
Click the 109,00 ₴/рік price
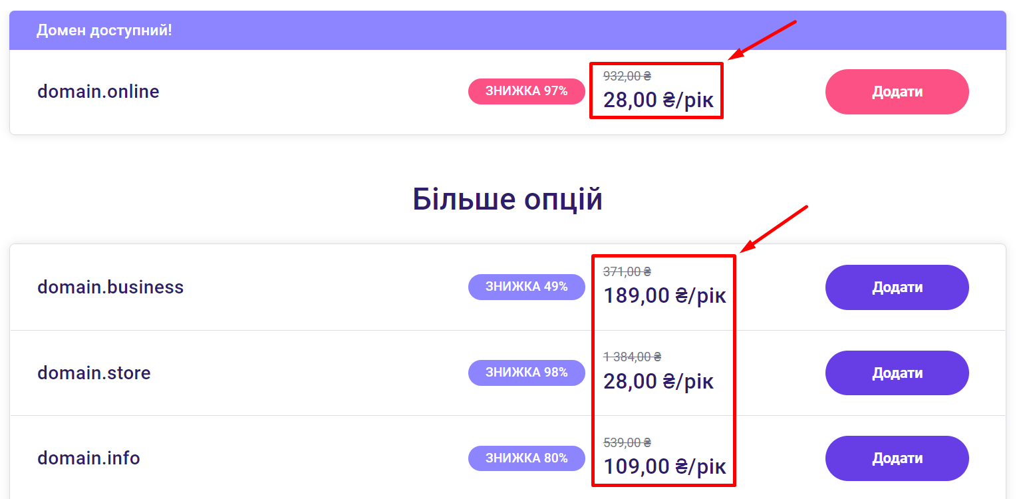click(x=664, y=466)
